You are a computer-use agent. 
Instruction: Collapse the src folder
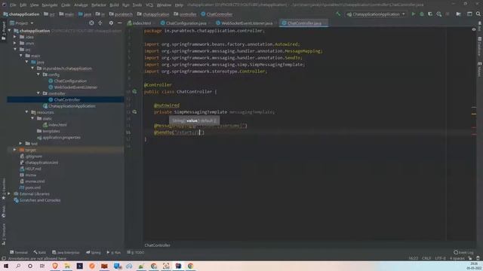pos(15,49)
